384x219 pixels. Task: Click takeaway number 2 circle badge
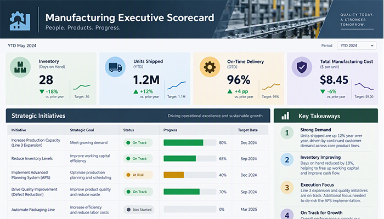[287, 160]
